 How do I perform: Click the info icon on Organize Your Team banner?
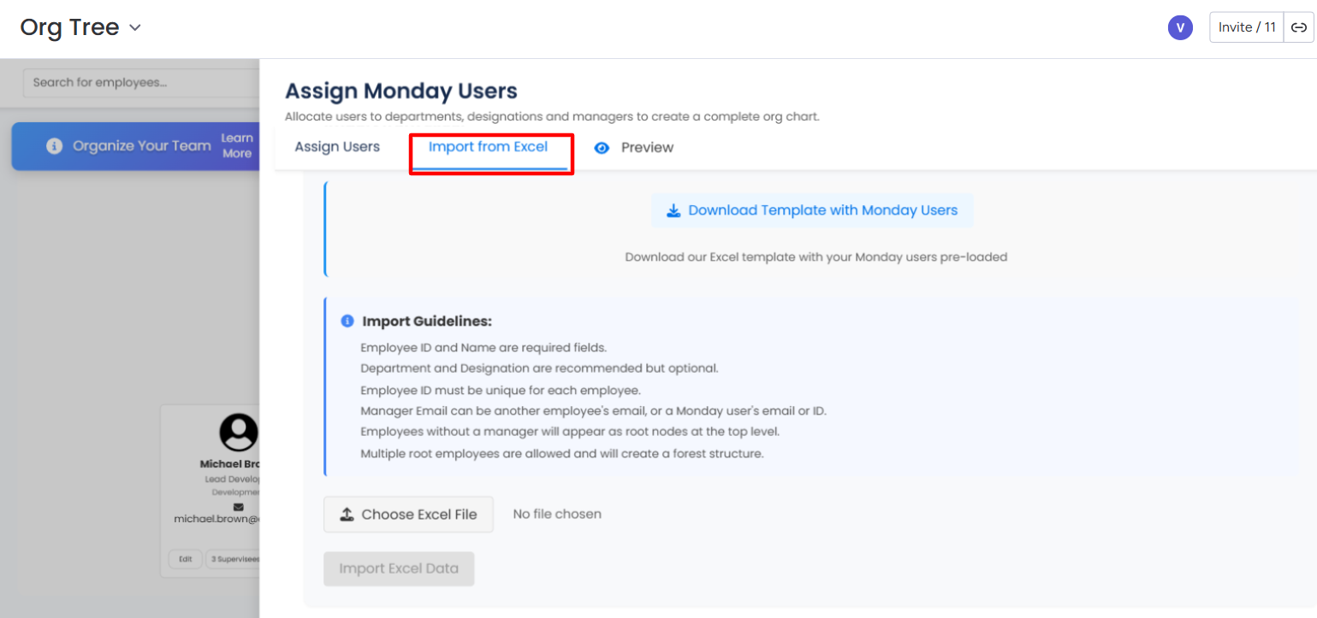[x=55, y=146]
